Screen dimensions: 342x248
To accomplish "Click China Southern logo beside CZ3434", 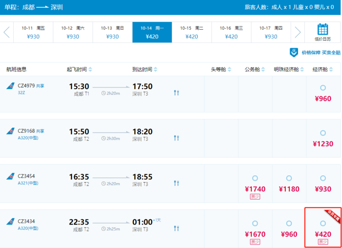I will pyautogui.click(x=10, y=222).
